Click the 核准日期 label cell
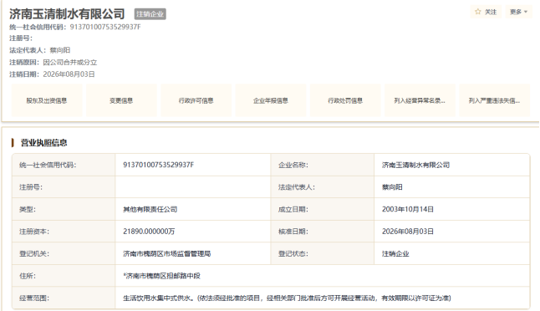The height and width of the screenshot is (311, 540). [x=323, y=232]
